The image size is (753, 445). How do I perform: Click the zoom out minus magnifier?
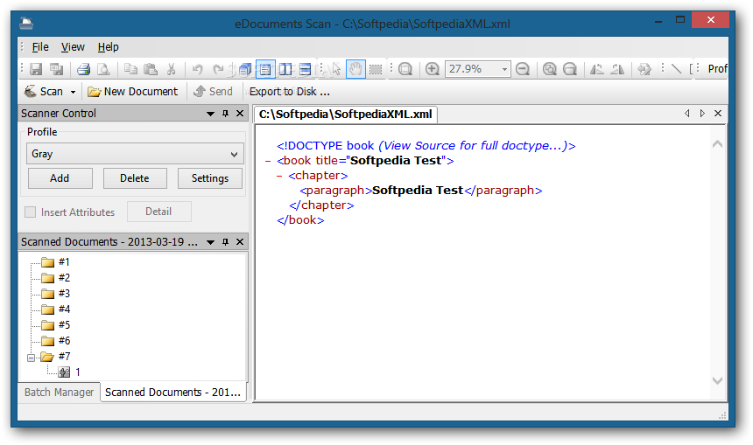pos(523,69)
